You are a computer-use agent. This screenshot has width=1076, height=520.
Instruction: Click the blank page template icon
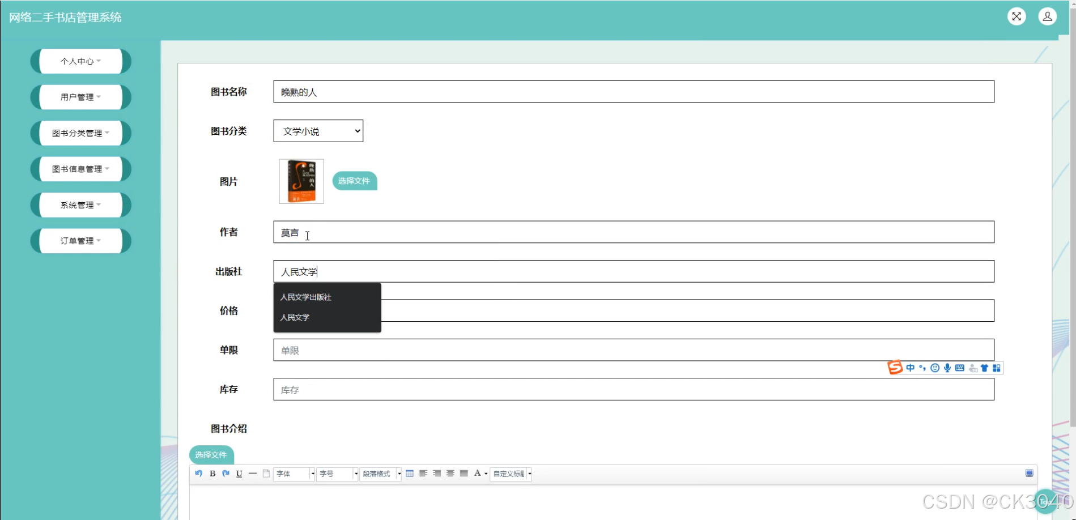266,474
